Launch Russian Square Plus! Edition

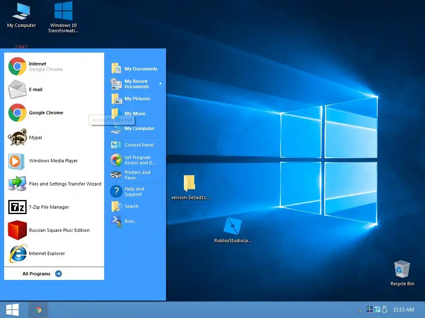54,230
